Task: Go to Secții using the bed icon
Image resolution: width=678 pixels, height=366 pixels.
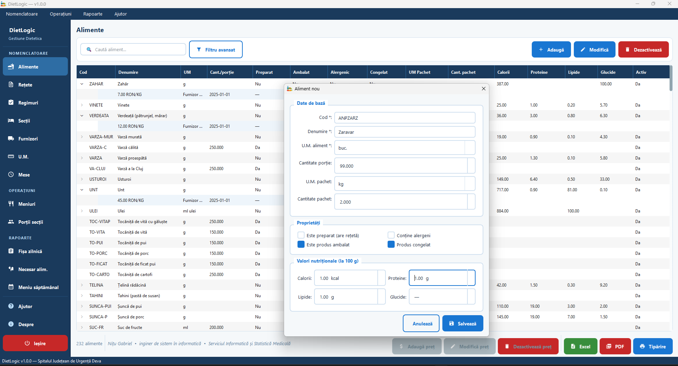Action: click(11, 121)
